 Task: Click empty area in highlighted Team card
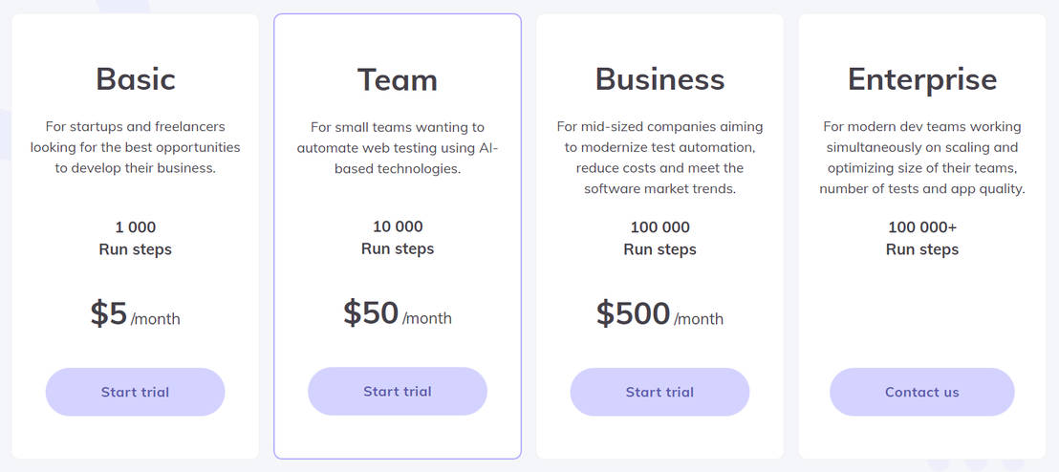coord(397,435)
